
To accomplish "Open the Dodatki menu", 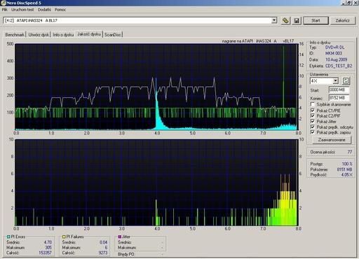I will 44,10.
